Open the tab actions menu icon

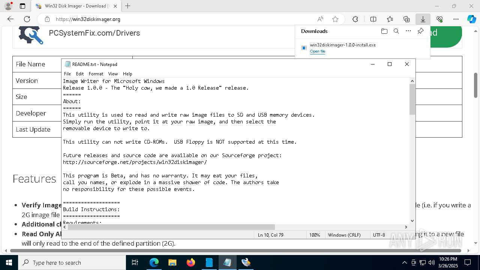click(x=22, y=6)
